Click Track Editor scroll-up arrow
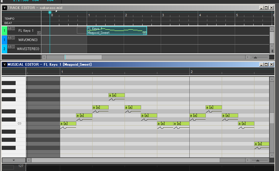 272,29
